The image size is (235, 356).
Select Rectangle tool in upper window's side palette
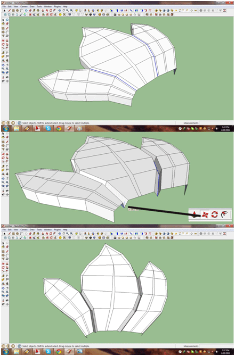tap(3, 28)
